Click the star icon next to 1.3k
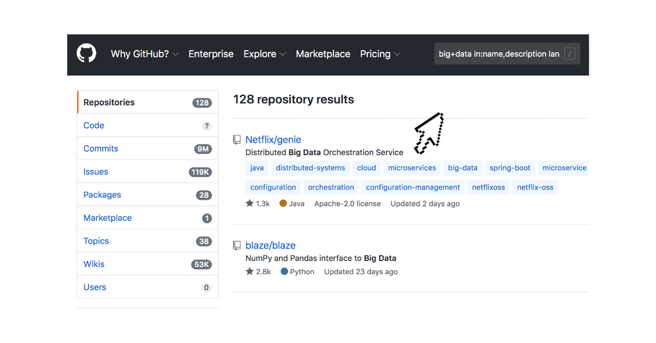 pos(250,203)
